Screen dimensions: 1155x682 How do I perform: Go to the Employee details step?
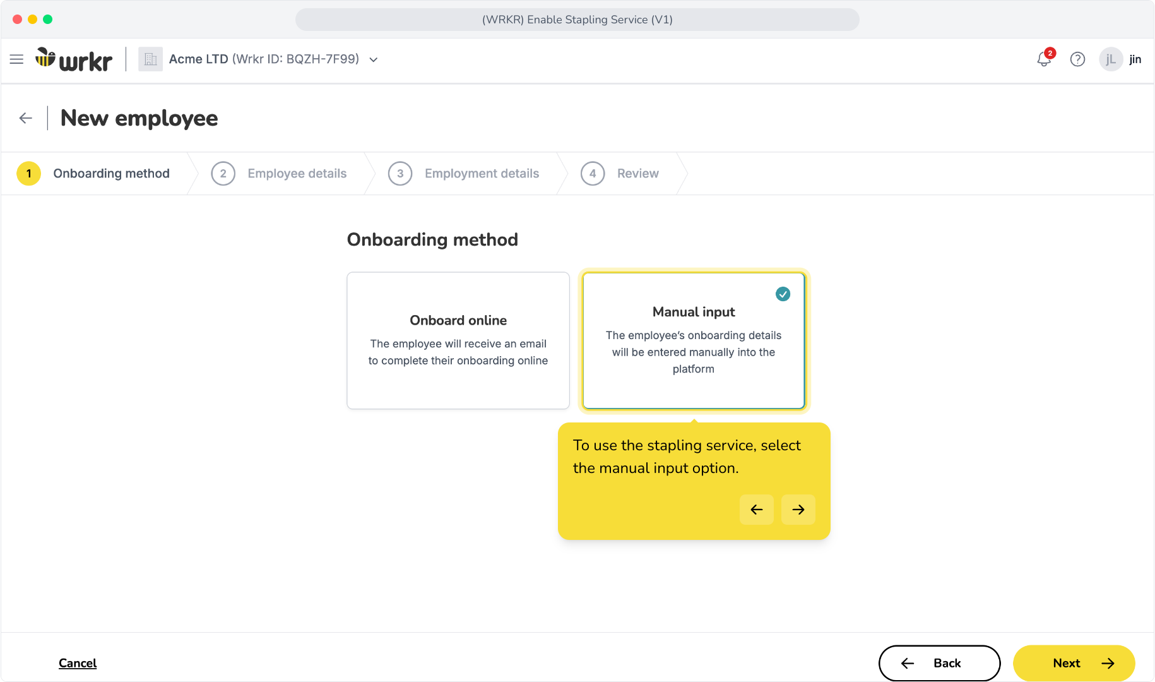click(279, 174)
